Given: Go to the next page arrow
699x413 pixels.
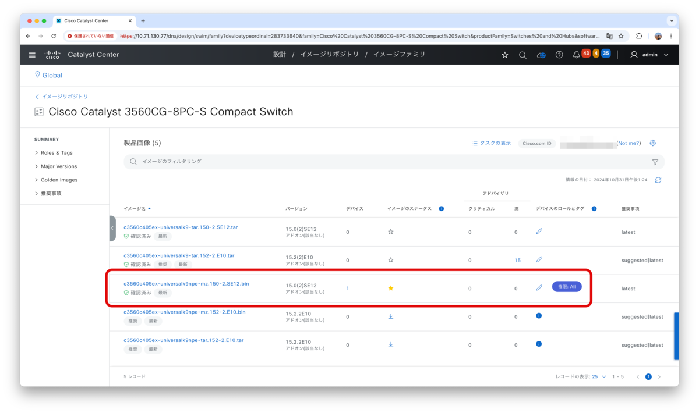Looking at the screenshot, I should 659,377.
